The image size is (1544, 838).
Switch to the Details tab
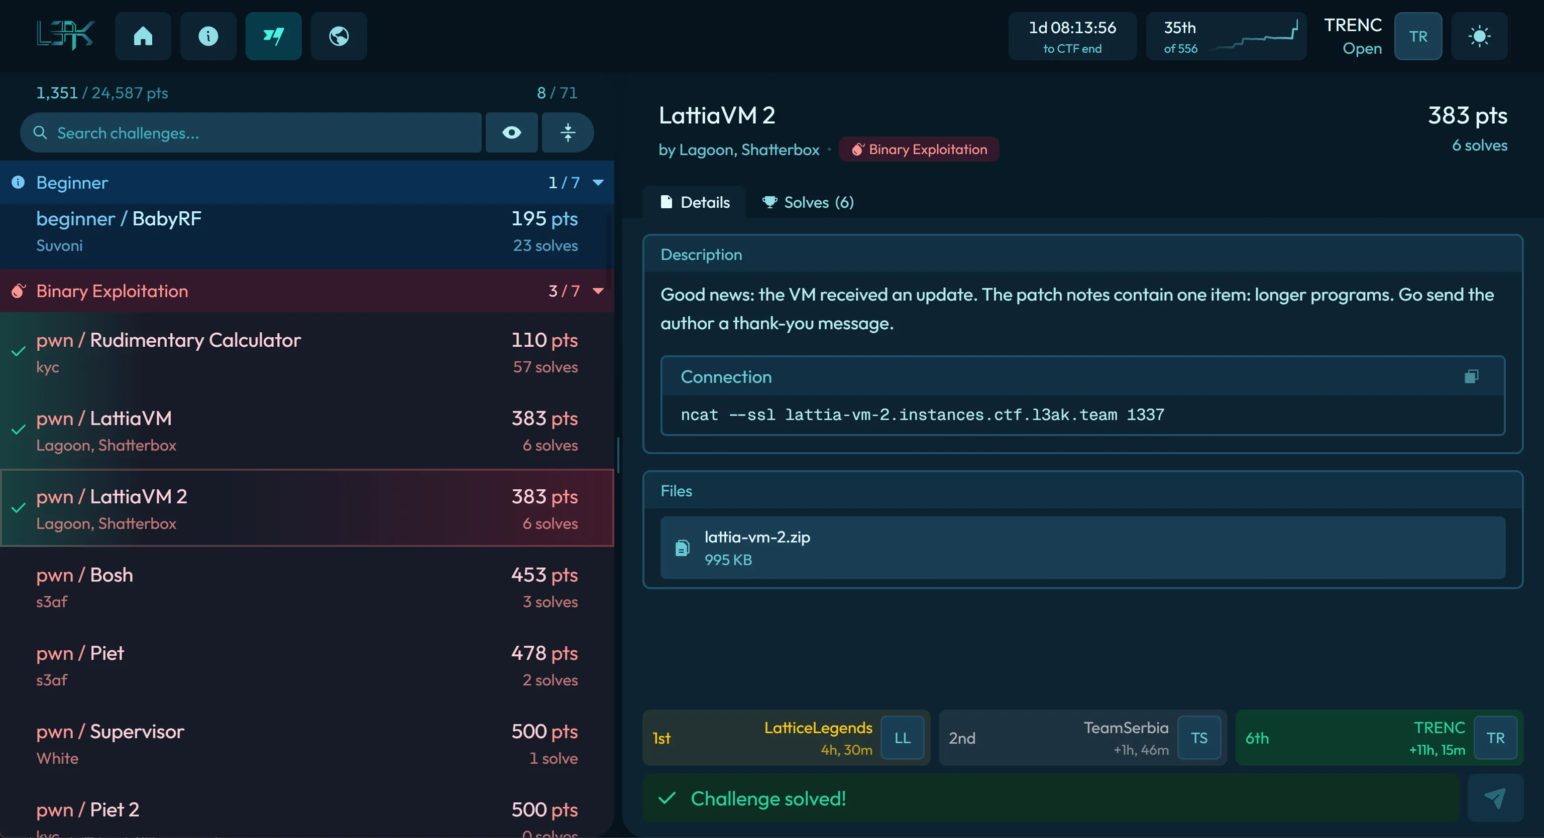tap(694, 202)
